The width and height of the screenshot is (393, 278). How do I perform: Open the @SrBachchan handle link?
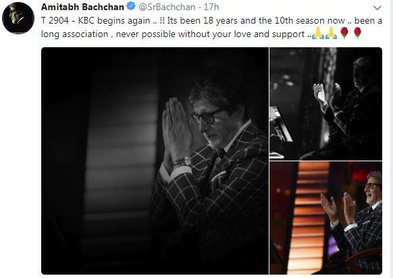[167, 7]
